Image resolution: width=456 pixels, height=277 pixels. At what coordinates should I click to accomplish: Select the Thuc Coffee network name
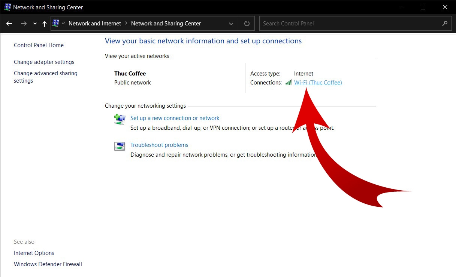pos(130,74)
